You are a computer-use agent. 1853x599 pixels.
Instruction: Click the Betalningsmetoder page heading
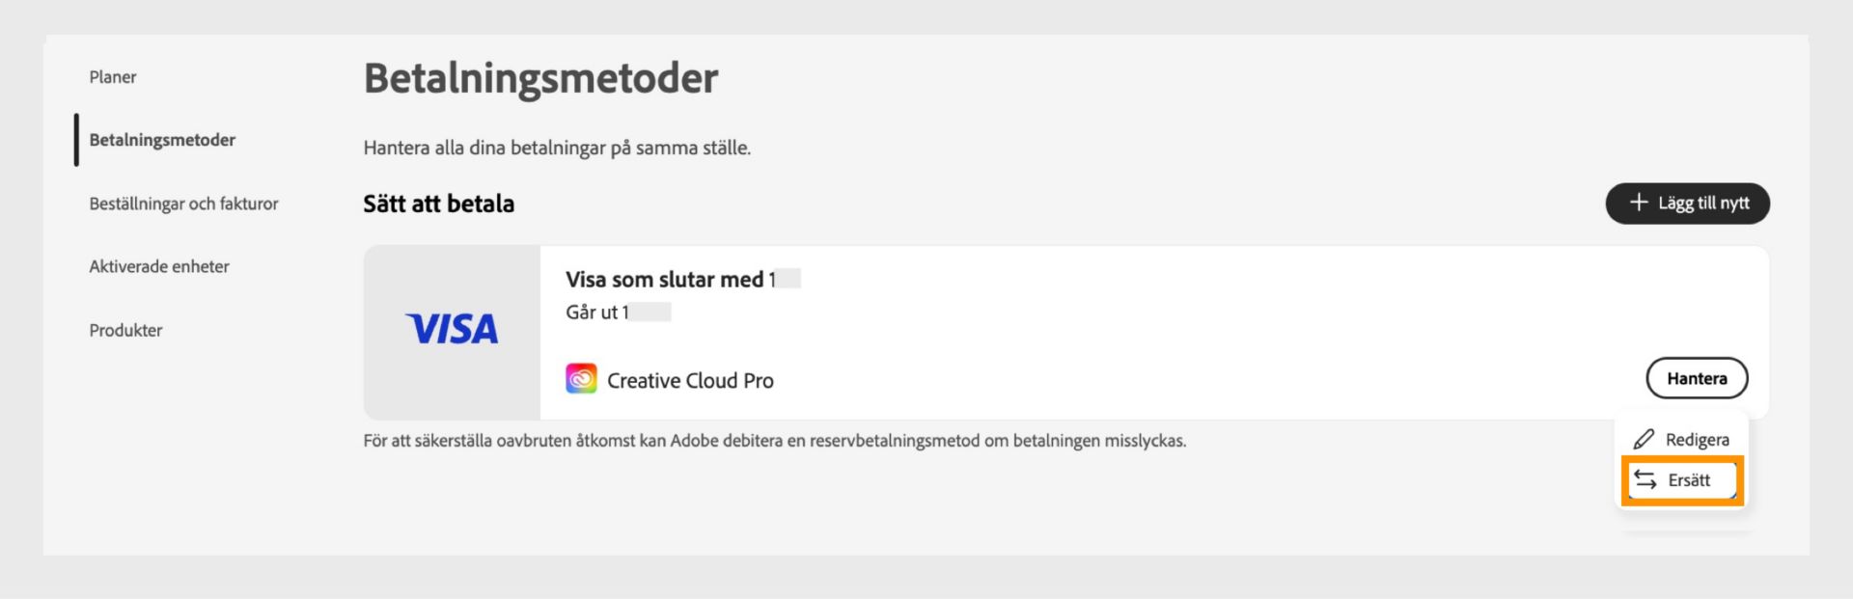tap(540, 78)
